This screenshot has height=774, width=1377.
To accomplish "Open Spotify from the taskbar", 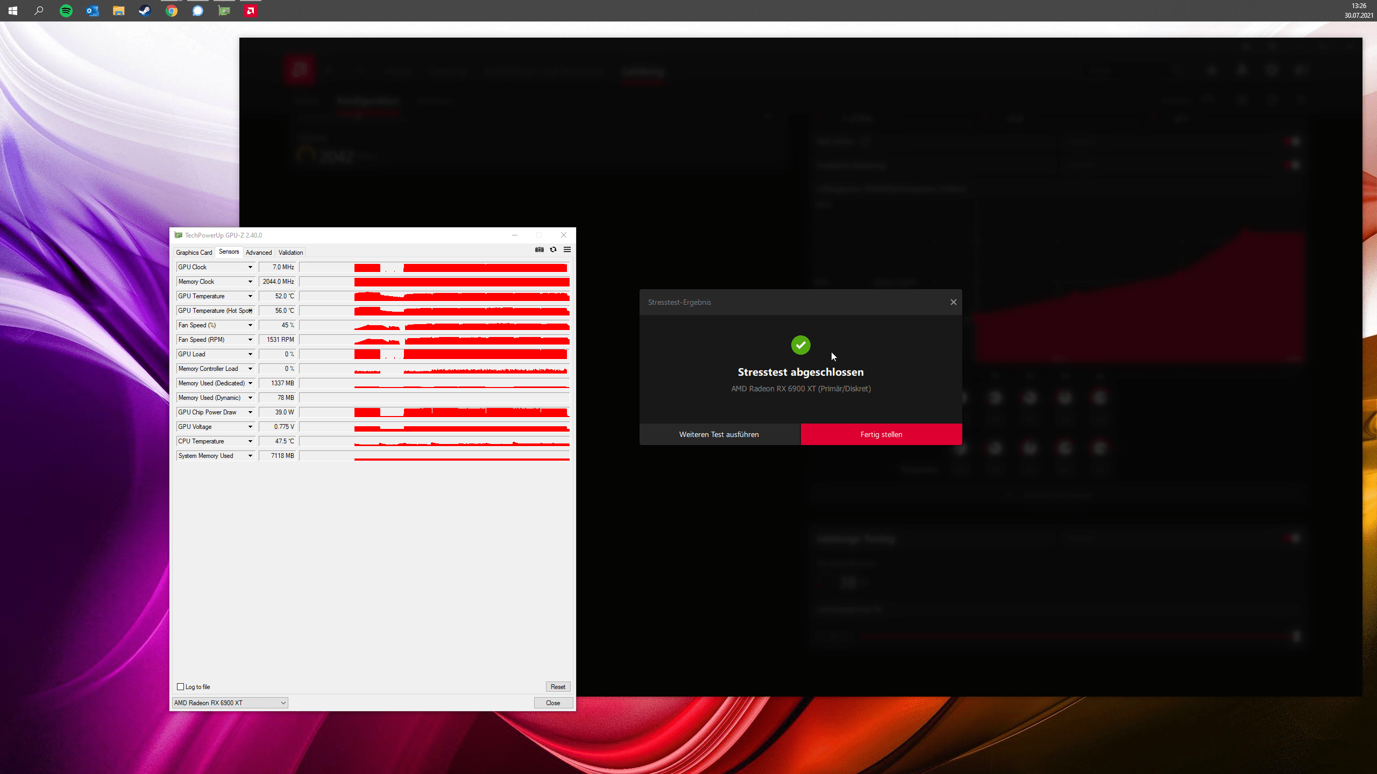I will tap(66, 11).
